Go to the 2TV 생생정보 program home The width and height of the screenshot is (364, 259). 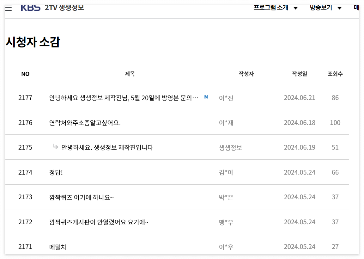[x=64, y=8]
